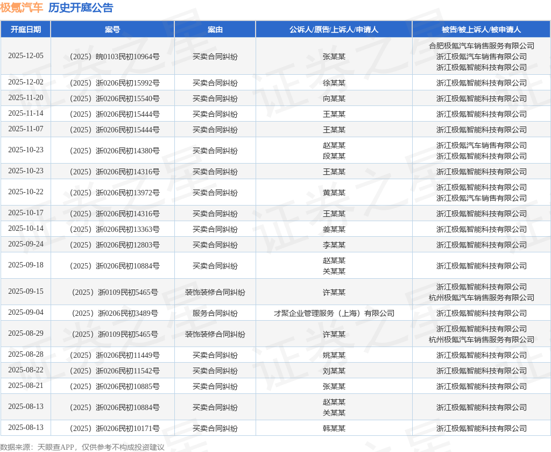Select date cell 2025-11-07
Viewport: 551px width, 452px height.
coord(26,129)
